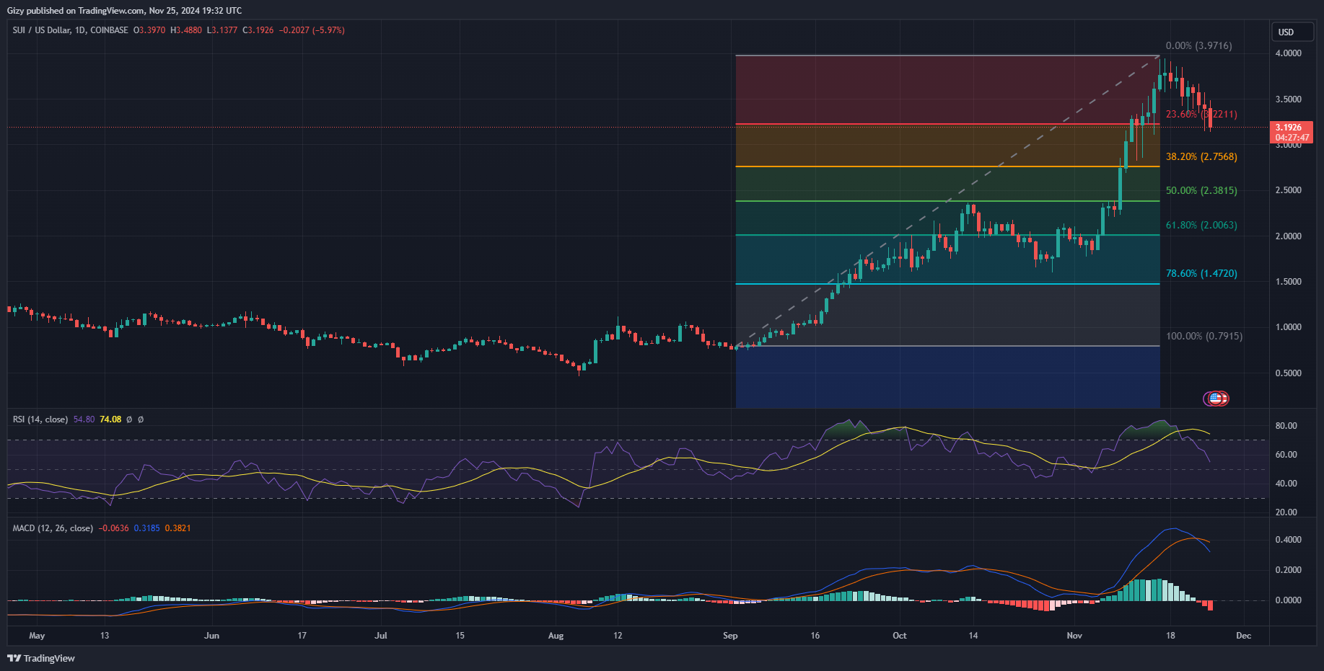
Task: Click the 3.5000 price scale label
Action: point(1288,99)
